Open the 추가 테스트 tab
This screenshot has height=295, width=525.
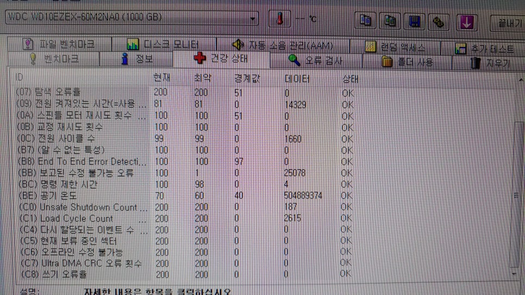click(x=484, y=49)
